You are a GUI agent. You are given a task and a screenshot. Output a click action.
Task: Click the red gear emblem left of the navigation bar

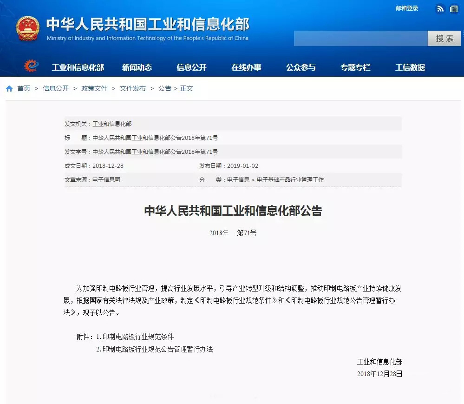coord(31,66)
